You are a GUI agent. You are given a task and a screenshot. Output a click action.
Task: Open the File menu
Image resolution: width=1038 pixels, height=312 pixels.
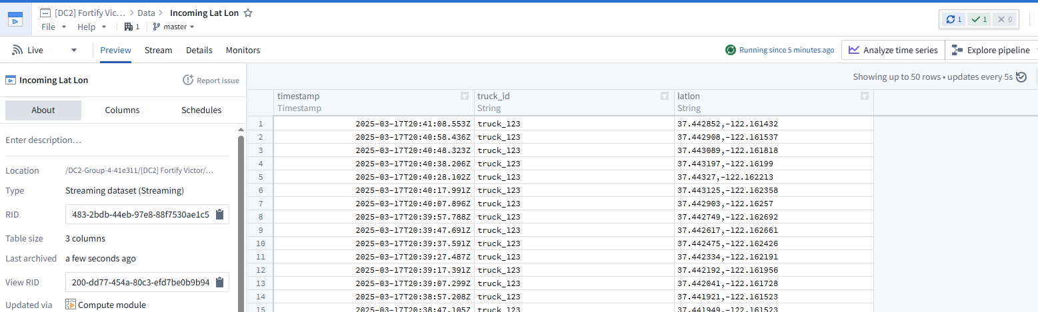(53, 27)
